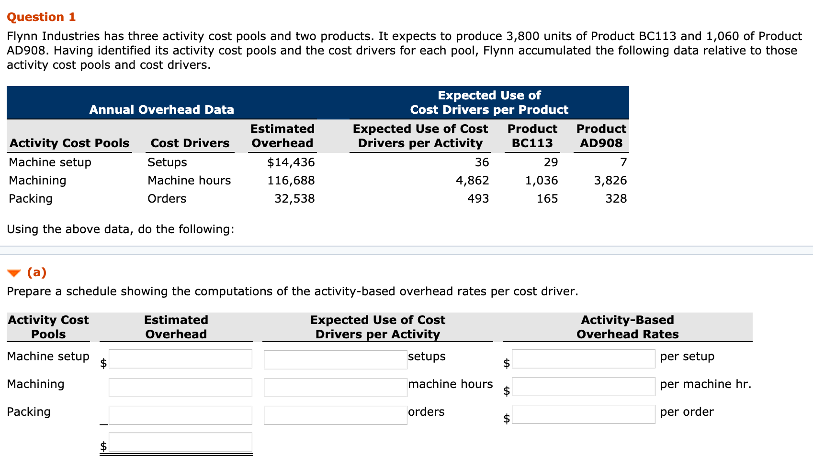This screenshot has height=475, width=813.
Task: Click the rate input labeled 'per setup'
Action: coord(584,359)
